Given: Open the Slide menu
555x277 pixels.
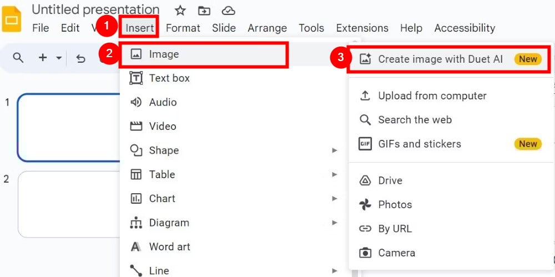Looking at the screenshot, I should [224, 28].
